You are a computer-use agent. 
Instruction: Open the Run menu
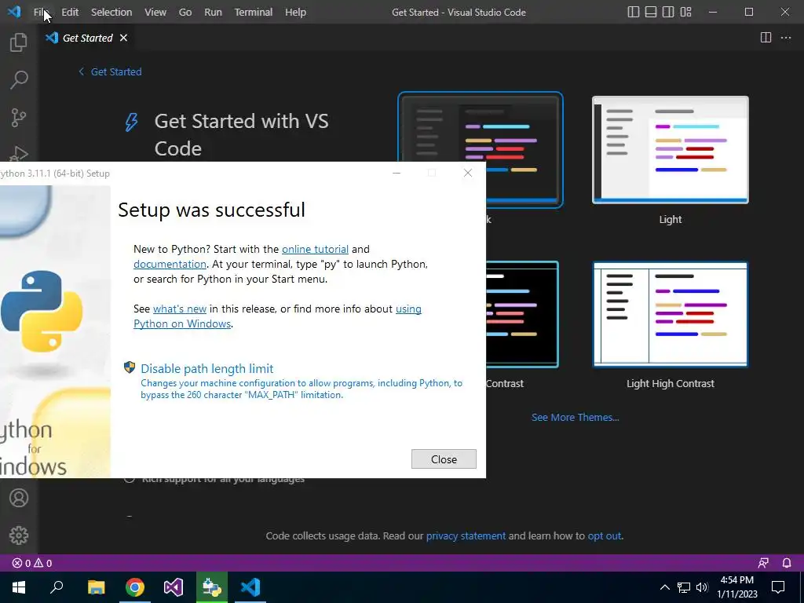tap(213, 12)
